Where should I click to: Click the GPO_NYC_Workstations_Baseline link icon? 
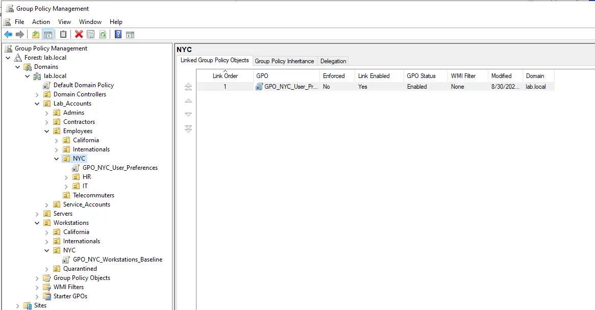[66, 260]
